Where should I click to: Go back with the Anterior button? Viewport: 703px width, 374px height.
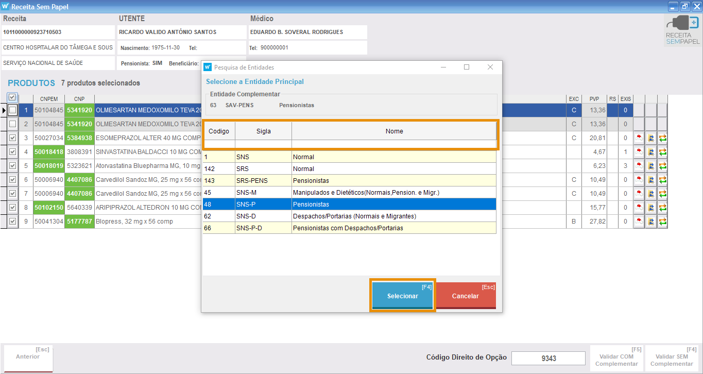[28, 357]
